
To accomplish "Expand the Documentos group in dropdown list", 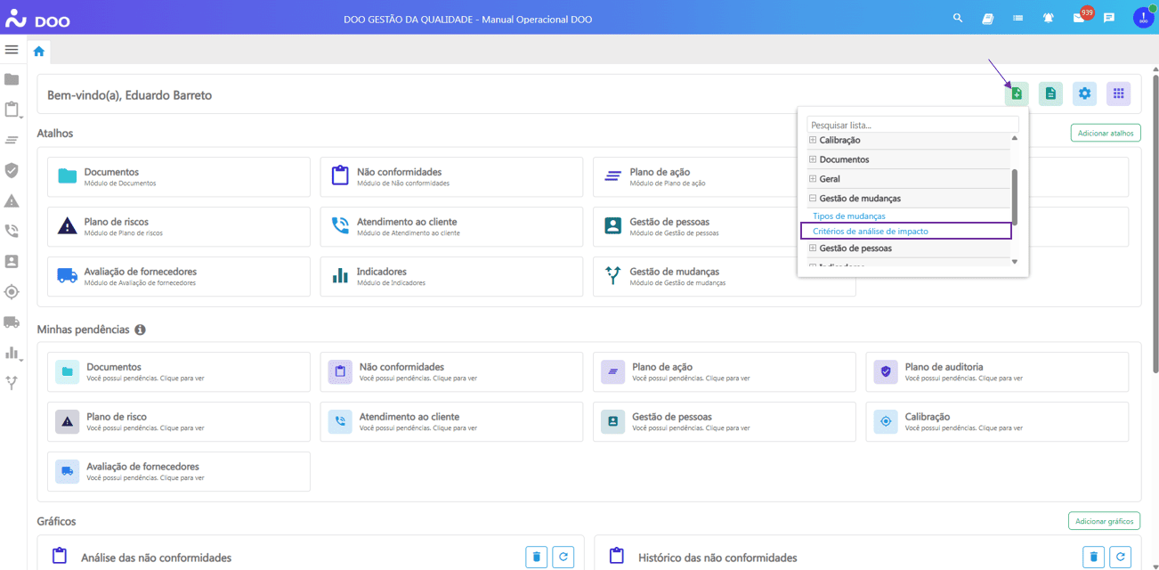I will 813,160.
